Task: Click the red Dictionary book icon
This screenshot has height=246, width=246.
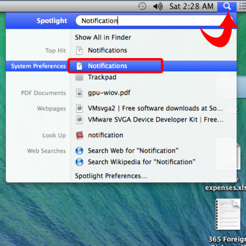Action: pos(80,135)
